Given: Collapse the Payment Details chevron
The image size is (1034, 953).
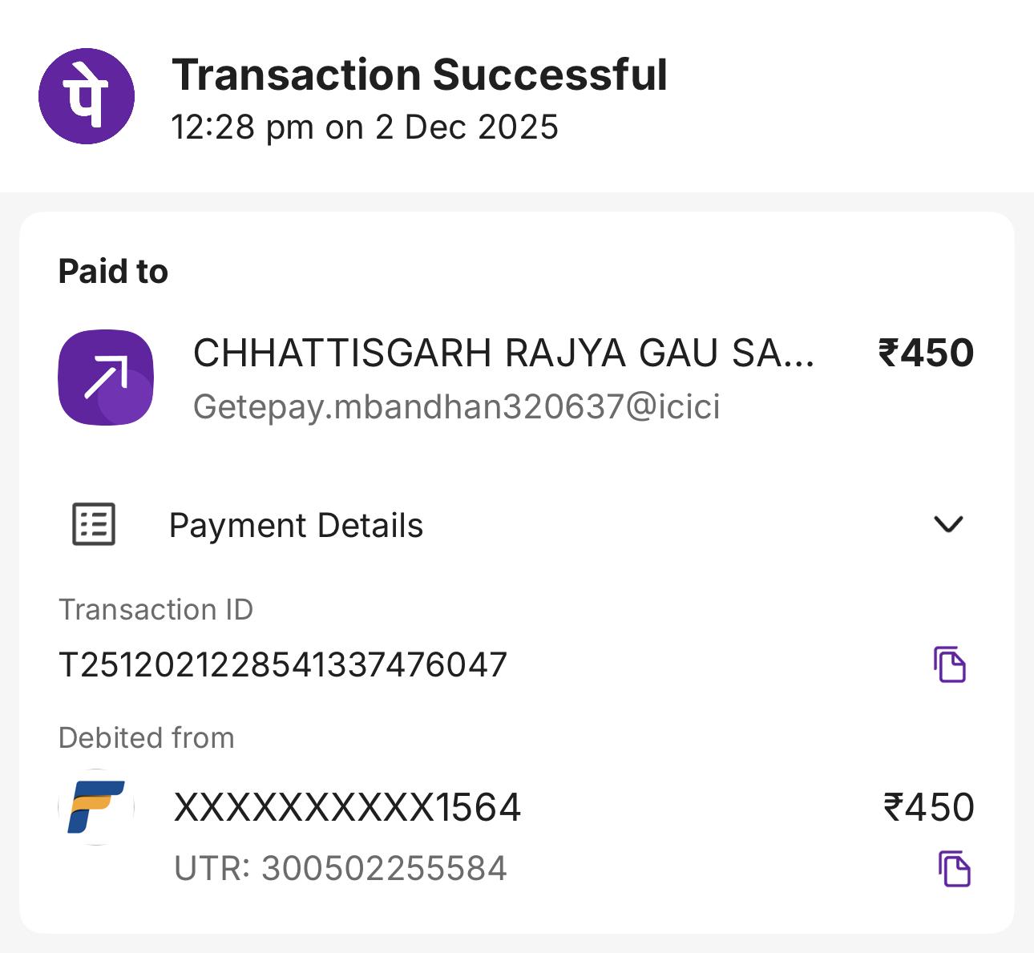Looking at the screenshot, I should point(948,524).
